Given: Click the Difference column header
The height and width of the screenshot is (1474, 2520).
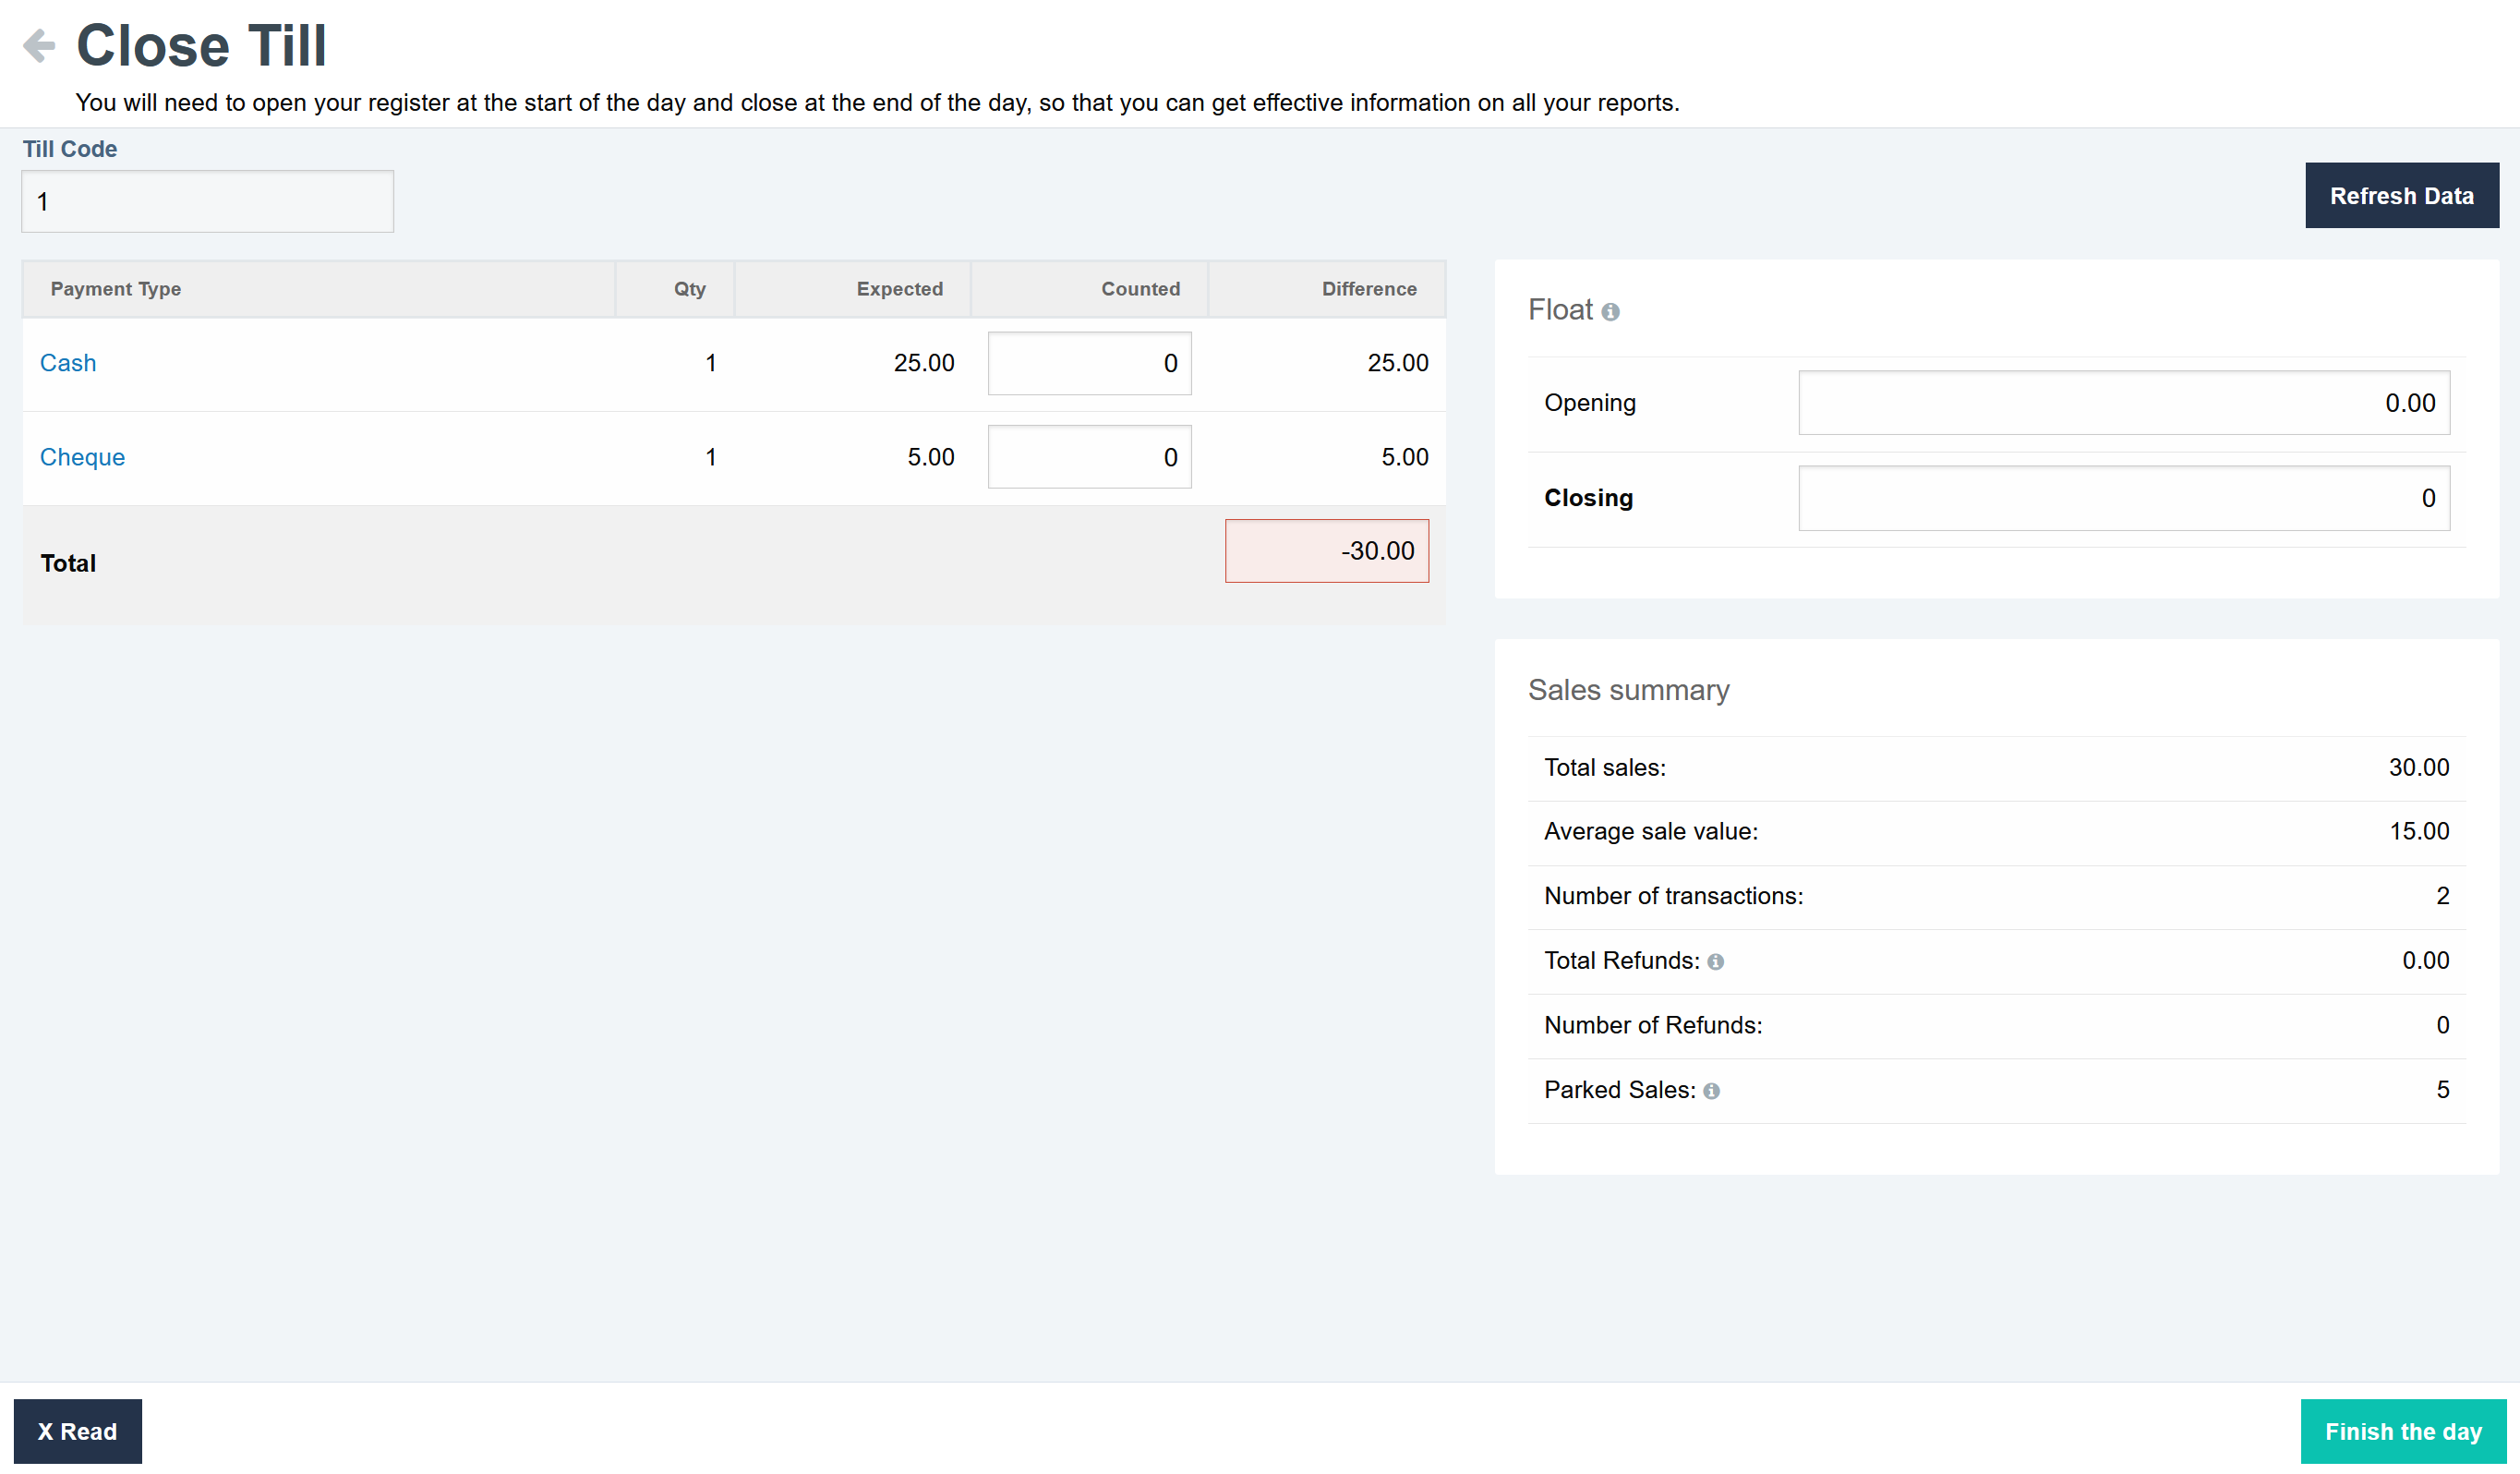Looking at the screenshot, I should point(1368,289).
